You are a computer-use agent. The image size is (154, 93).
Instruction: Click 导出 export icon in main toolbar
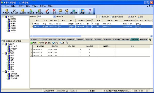[x=66, y=11]
